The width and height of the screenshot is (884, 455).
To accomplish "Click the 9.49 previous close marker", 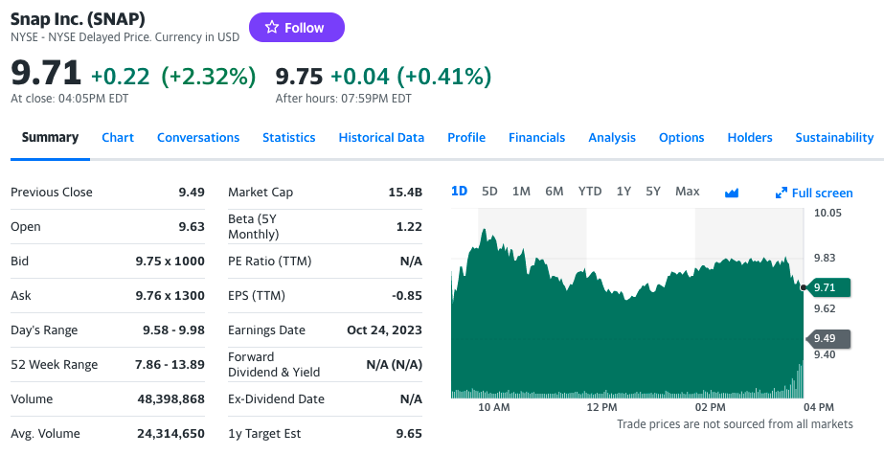I will [828, 338].
